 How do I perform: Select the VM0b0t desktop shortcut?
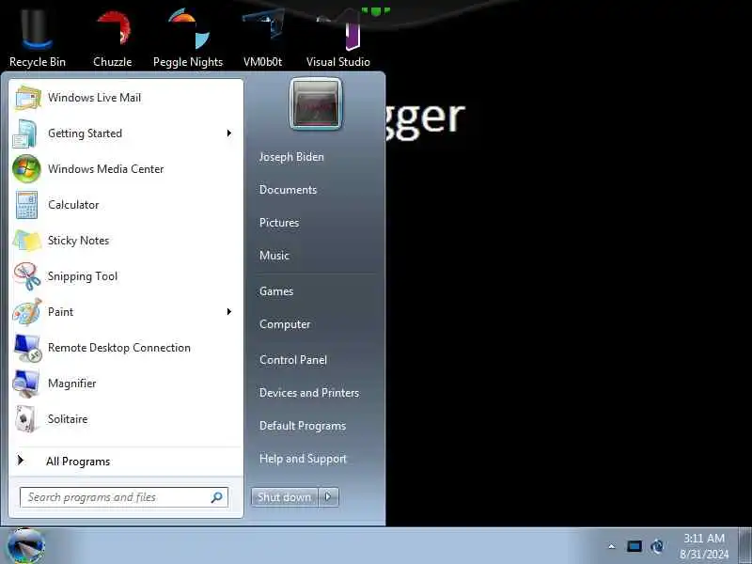pos(262,36)
